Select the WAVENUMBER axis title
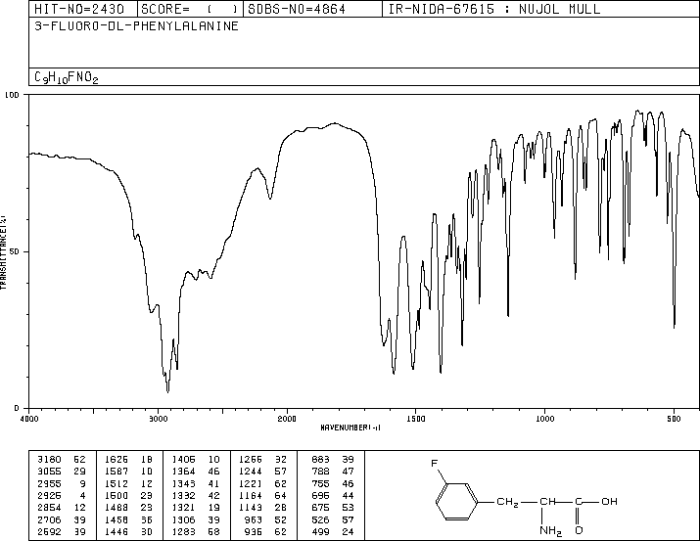 350,428
